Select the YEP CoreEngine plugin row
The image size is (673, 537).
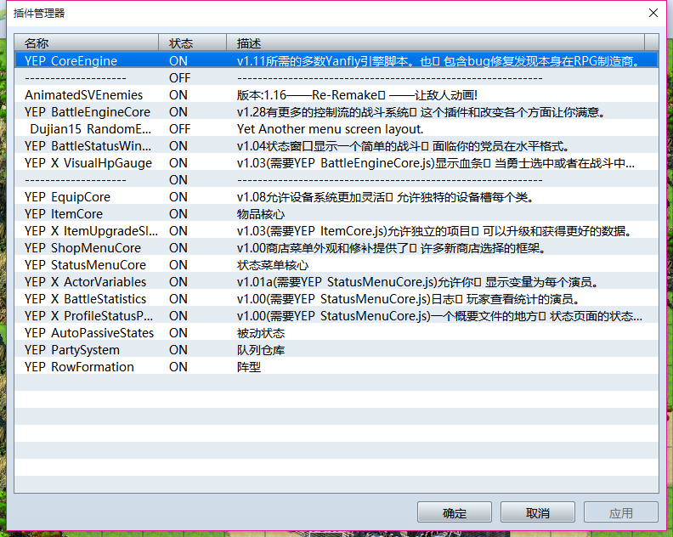[336, 60]
